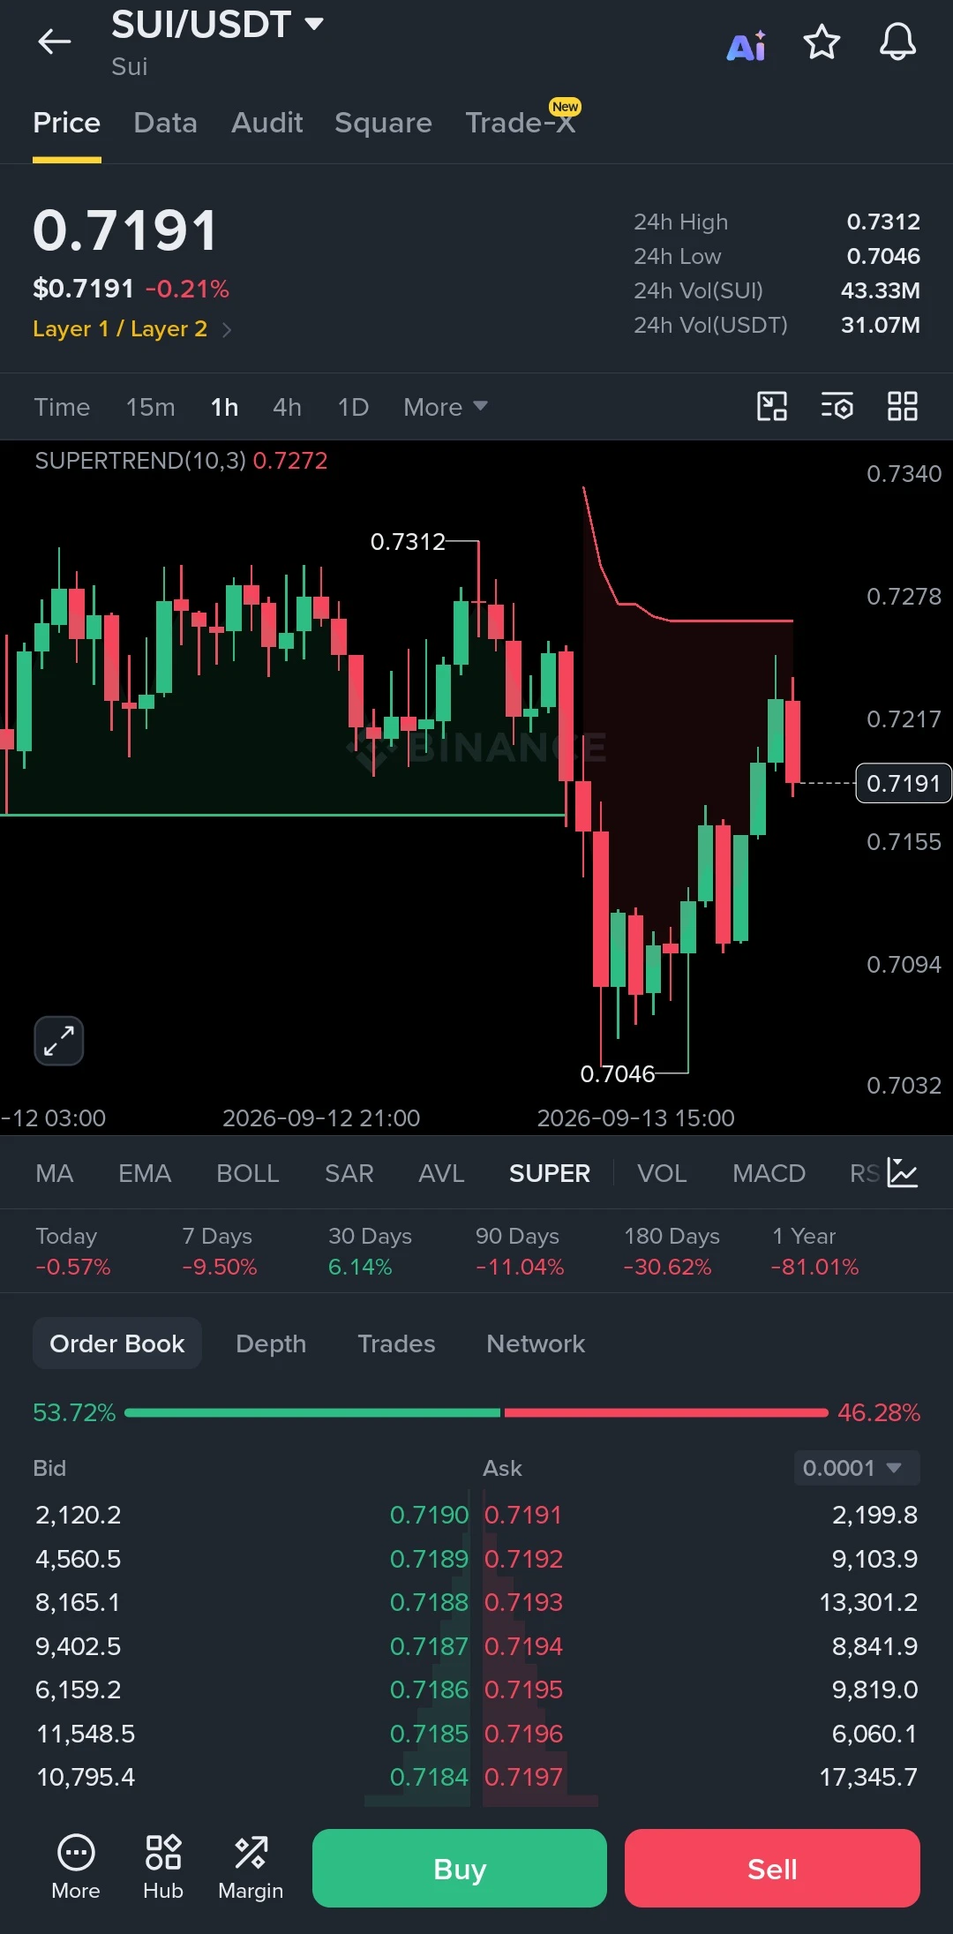Open the More menu icon at bottom
Viewport: 953px width, 1934px height.
coord(76,1866)
